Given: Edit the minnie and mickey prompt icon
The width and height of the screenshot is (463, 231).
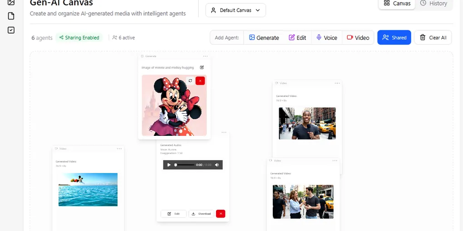Looking at the screenshot, I should (x=202, y=67).
